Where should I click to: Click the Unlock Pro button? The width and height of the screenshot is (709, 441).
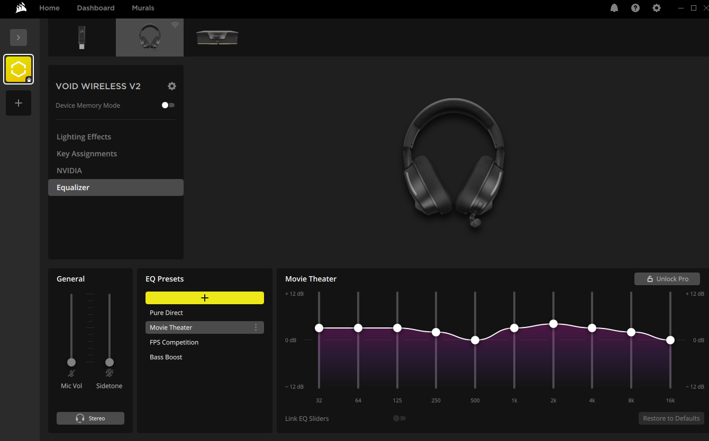coord(667,278)
